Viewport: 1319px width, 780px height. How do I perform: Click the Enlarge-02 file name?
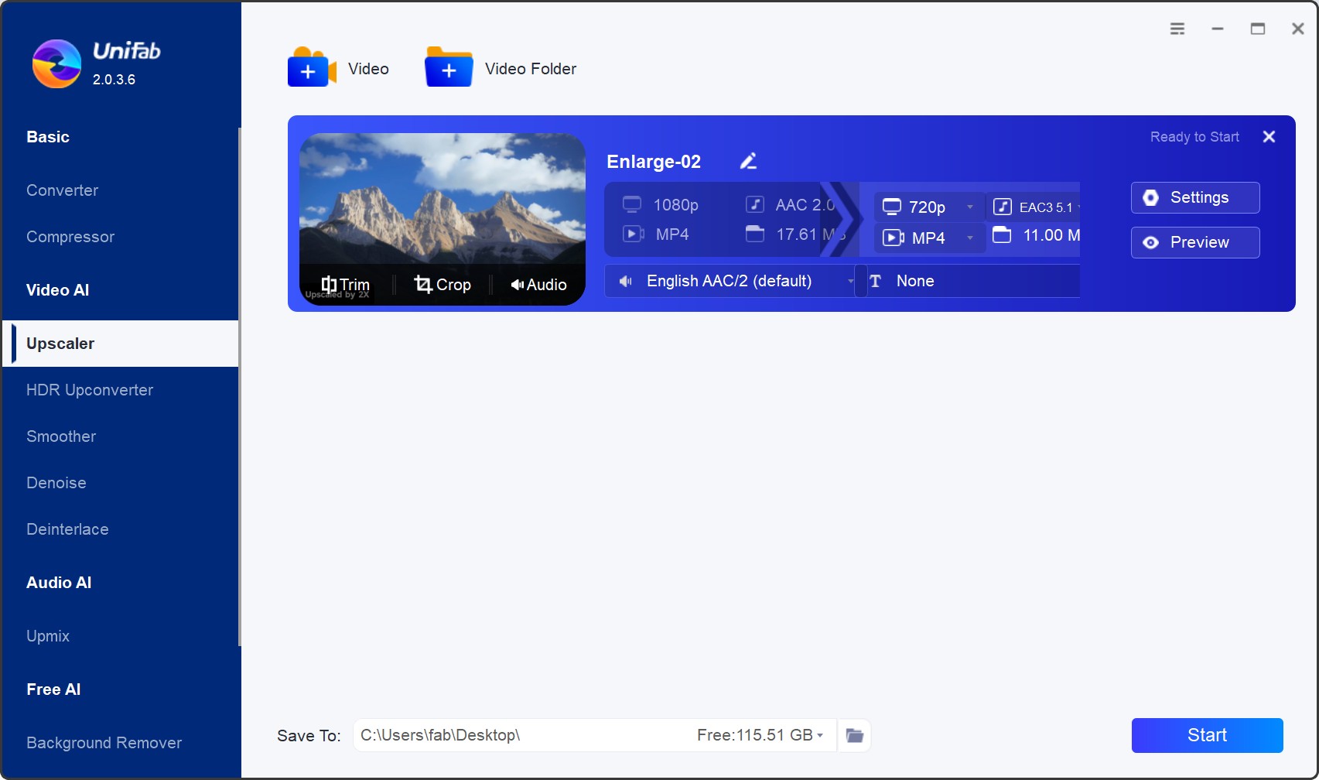(654, 162)
